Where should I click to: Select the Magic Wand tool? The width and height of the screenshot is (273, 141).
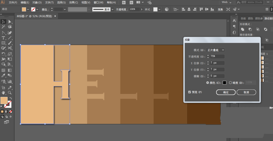[4, 27]
